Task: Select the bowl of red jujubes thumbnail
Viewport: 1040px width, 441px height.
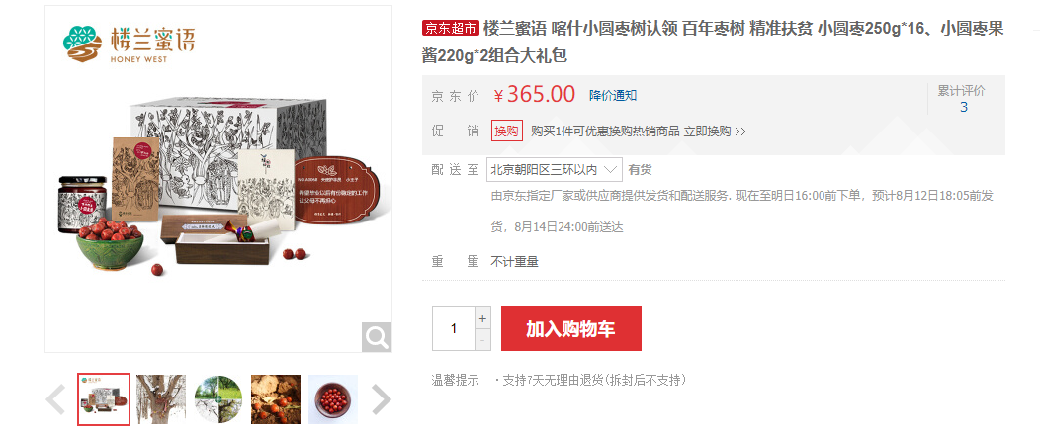Action: [x=333, y=399]
